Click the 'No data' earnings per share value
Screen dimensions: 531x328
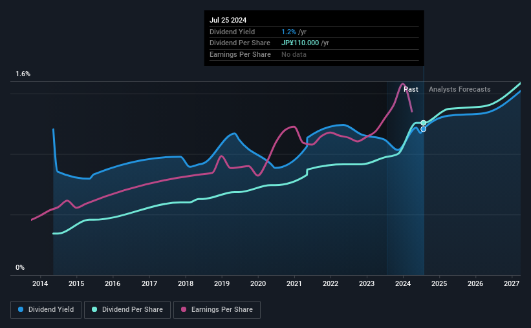[294, 54]
